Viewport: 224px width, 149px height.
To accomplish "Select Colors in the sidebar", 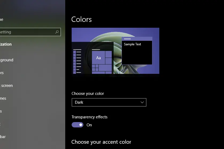I will tap(2, 73).
